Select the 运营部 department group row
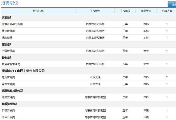Image resolution: width=176 pixels, height=120 pixels. tap(89, 18)
